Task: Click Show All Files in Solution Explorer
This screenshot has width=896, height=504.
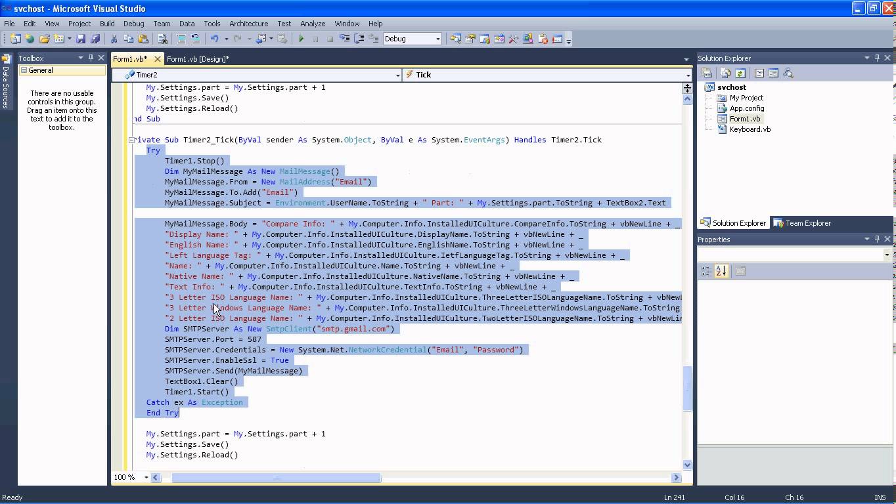Action: [725, 73]
